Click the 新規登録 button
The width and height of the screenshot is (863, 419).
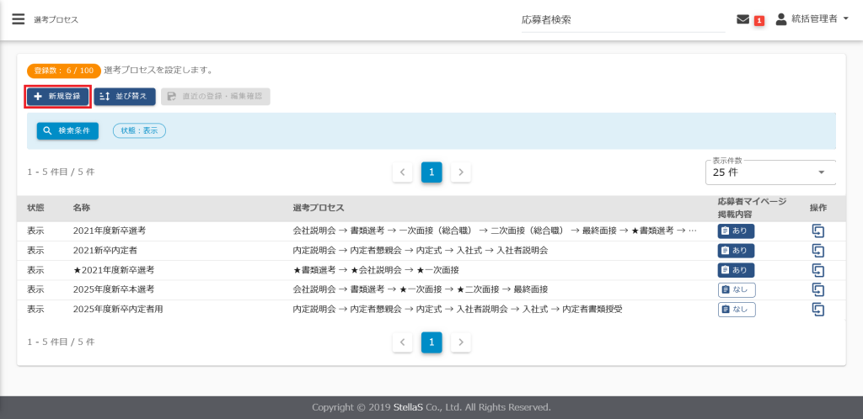pos(57,96)
